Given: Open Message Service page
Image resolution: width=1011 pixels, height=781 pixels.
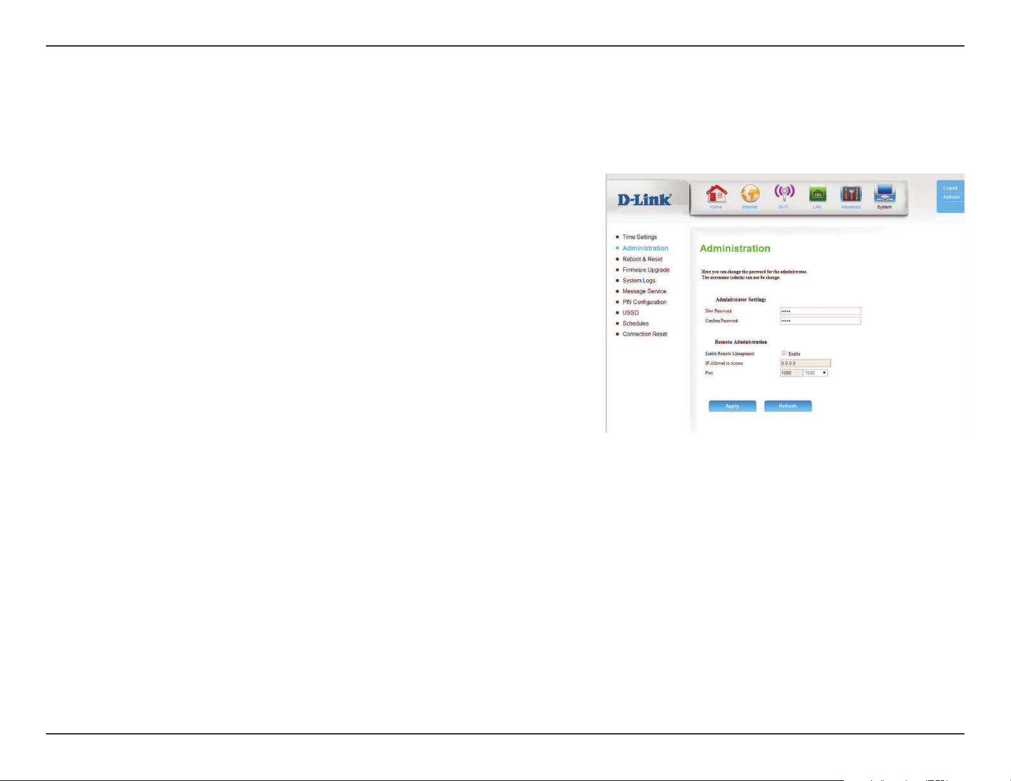Looking at the screenshot, I should [x=644, y=291].
